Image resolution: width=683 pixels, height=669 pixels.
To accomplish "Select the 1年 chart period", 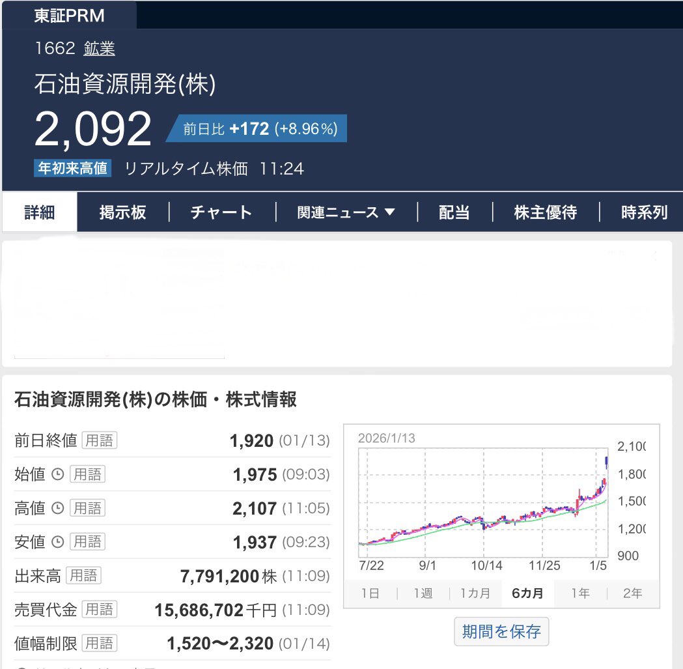I will pyautogui.click(x=581, y=593).
